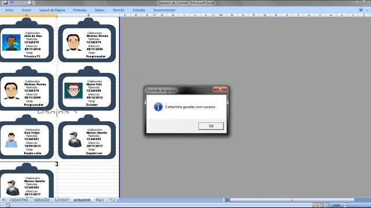Click the horizontal scrollbar track

coord(292,200)
